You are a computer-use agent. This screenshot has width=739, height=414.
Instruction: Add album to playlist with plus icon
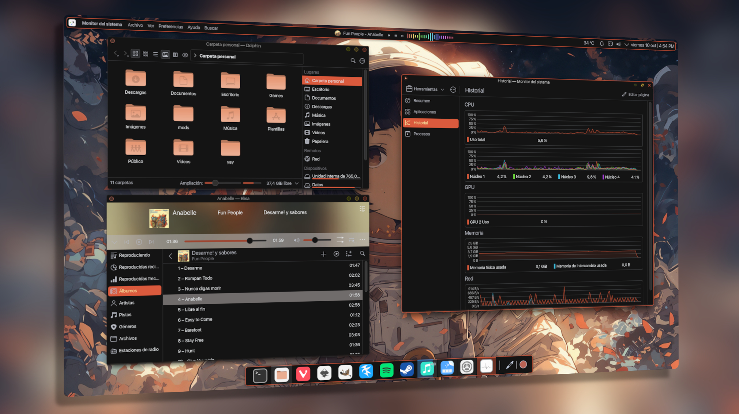tap(324, 254)
